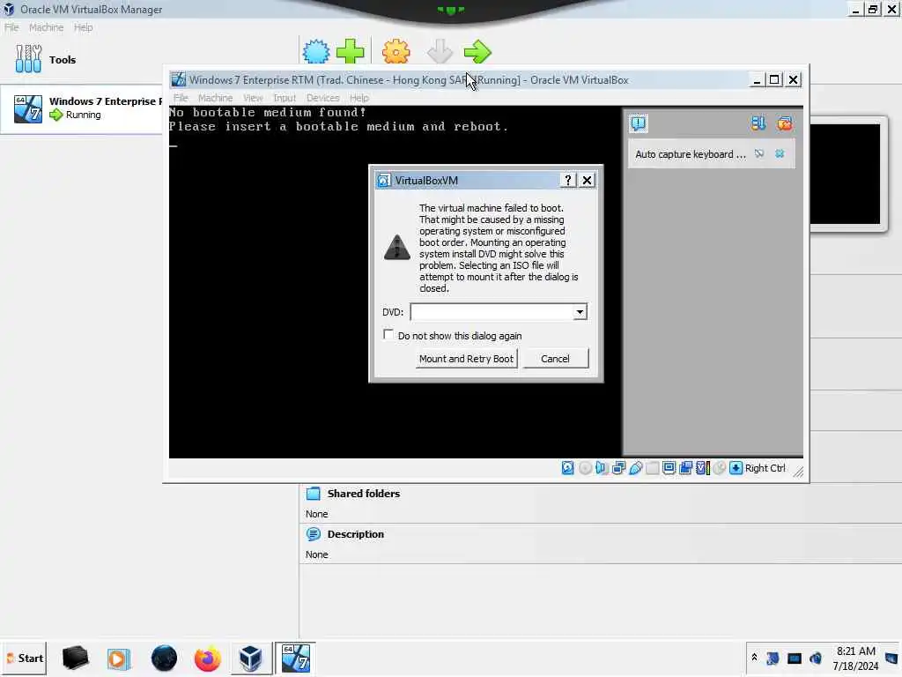Click the Preferences blue gear toolbar icon

click(x=316, y=52)
